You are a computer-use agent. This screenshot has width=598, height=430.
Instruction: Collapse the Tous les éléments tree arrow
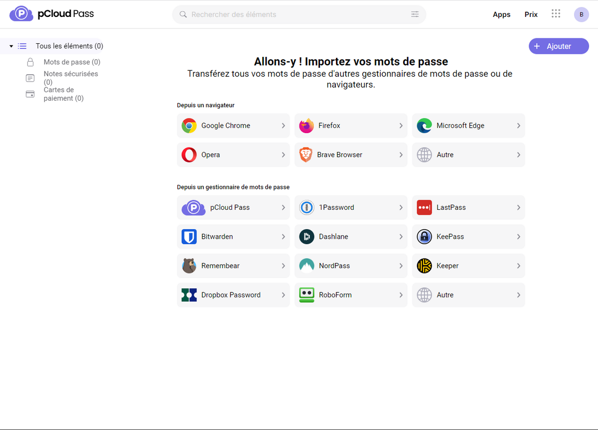[x=11, y=46]
